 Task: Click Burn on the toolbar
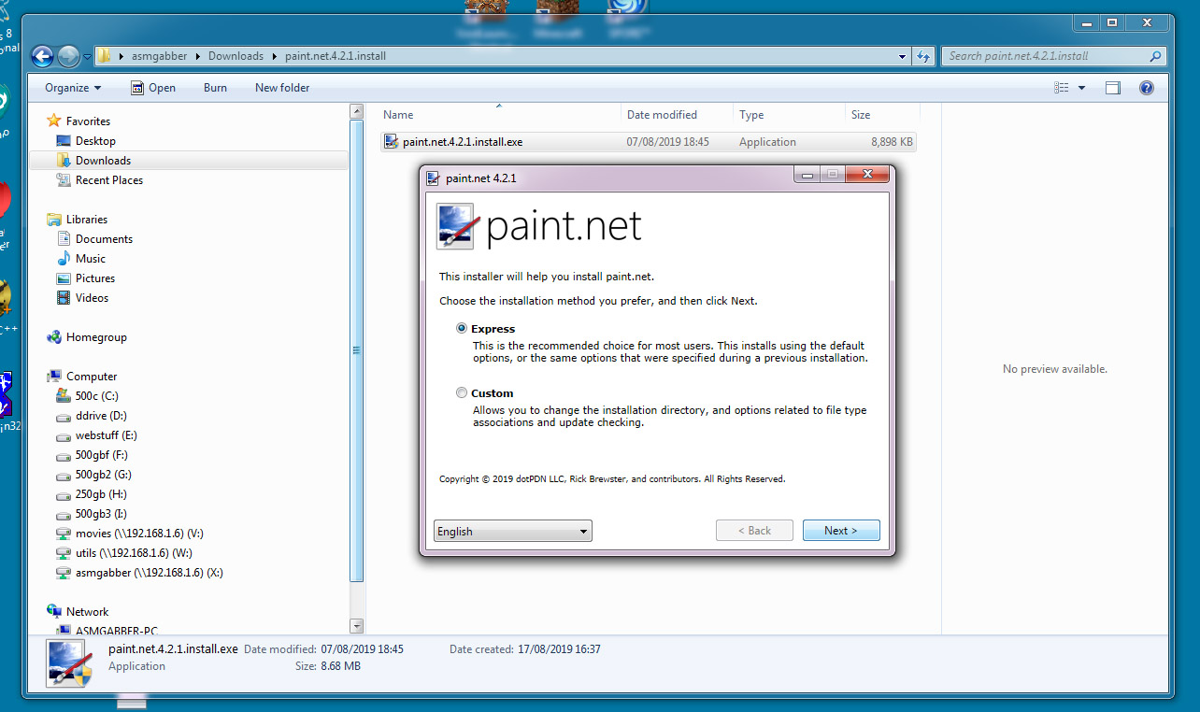pyautogui.click(x=215, y=87)
